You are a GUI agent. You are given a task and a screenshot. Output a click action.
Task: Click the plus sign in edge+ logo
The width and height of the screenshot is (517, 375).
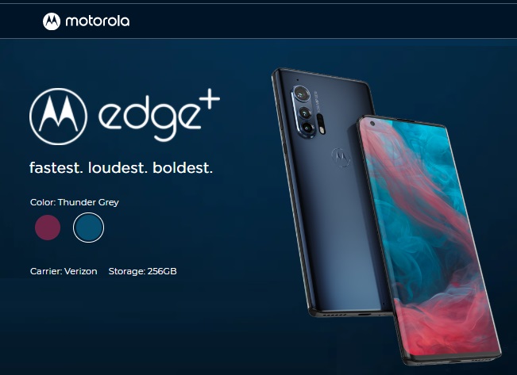209,99
